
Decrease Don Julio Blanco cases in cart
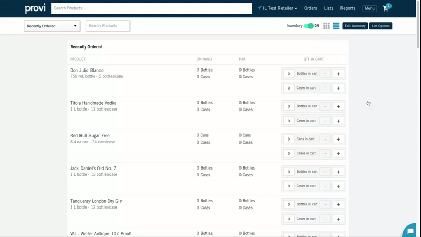click(325, 88)
